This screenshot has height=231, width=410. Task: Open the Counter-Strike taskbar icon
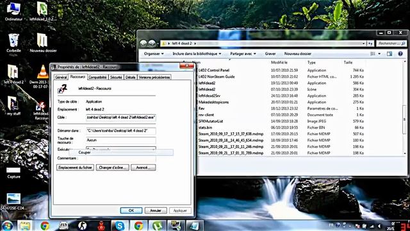click(x=83, y=226)
